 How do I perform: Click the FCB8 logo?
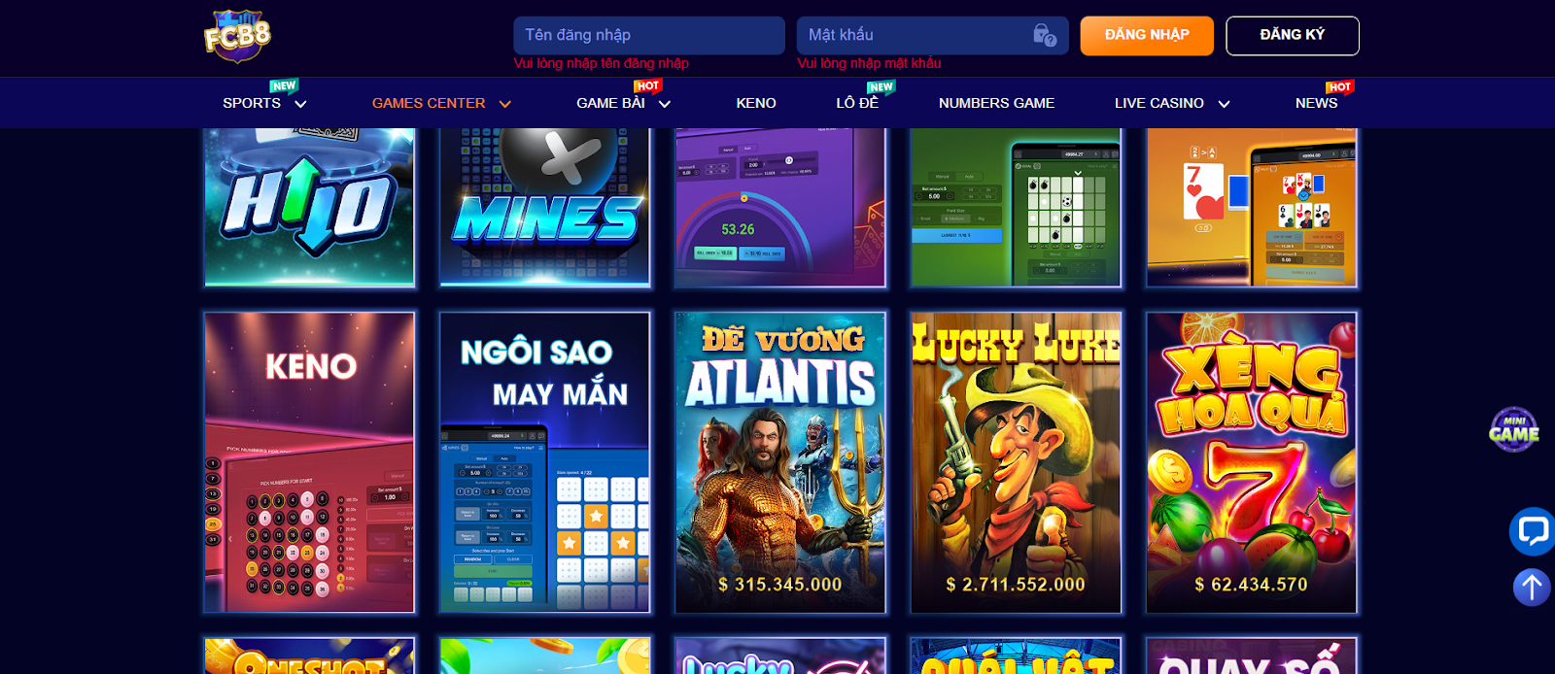click(x=237, y=37)
